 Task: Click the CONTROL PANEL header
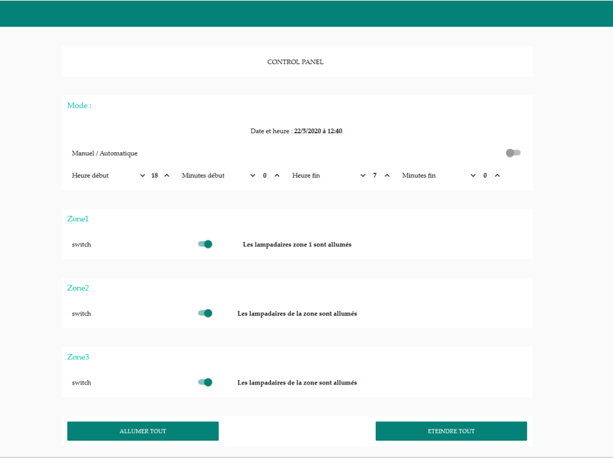coord(295,62)
